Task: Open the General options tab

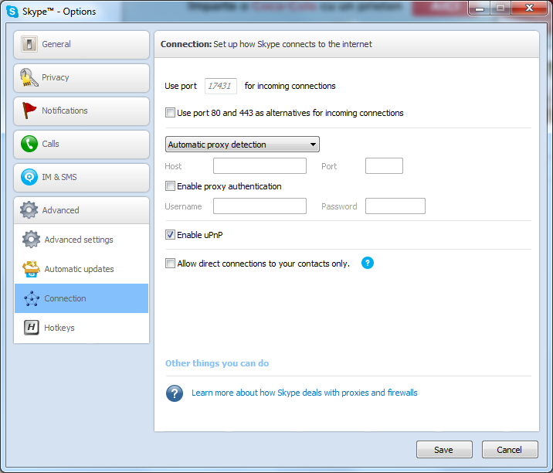Action: point(81,45)
